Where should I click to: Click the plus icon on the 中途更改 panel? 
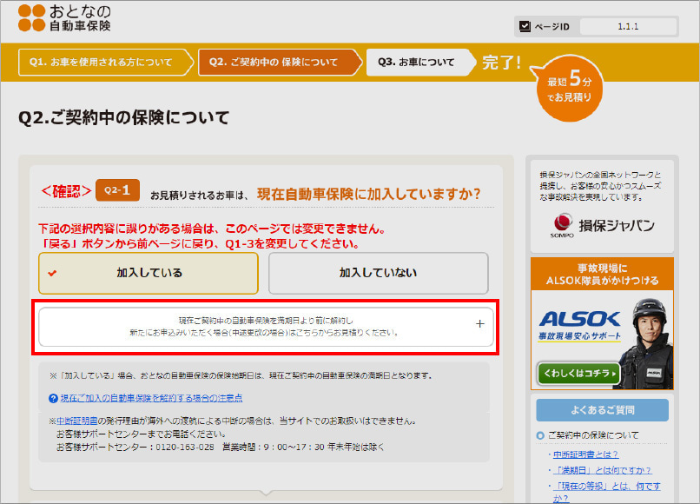[x=479, y=324]
